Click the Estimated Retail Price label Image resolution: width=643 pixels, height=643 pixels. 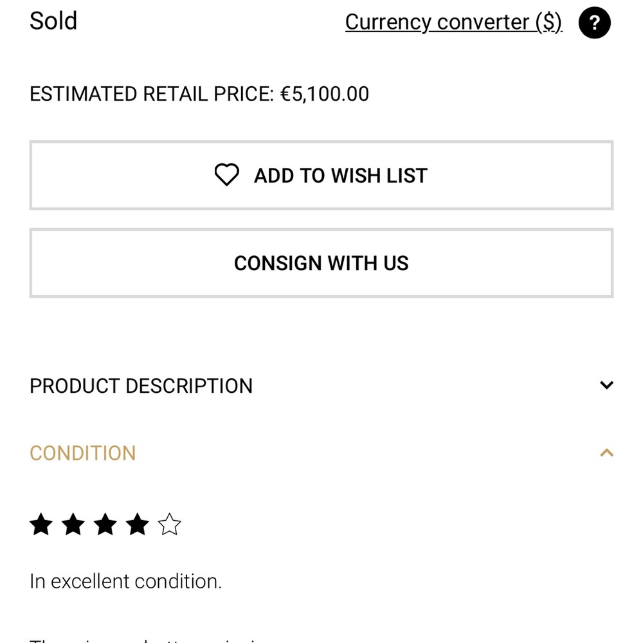coord(151,95)
